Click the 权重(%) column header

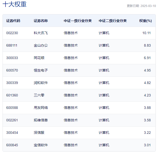(x=146, y=21)
